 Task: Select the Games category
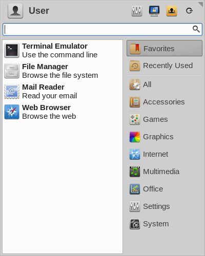165,119
